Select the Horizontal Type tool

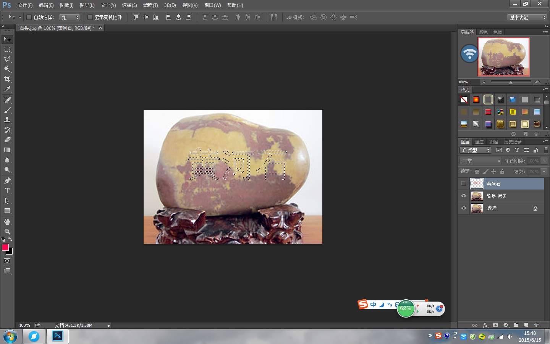point(7,191)
